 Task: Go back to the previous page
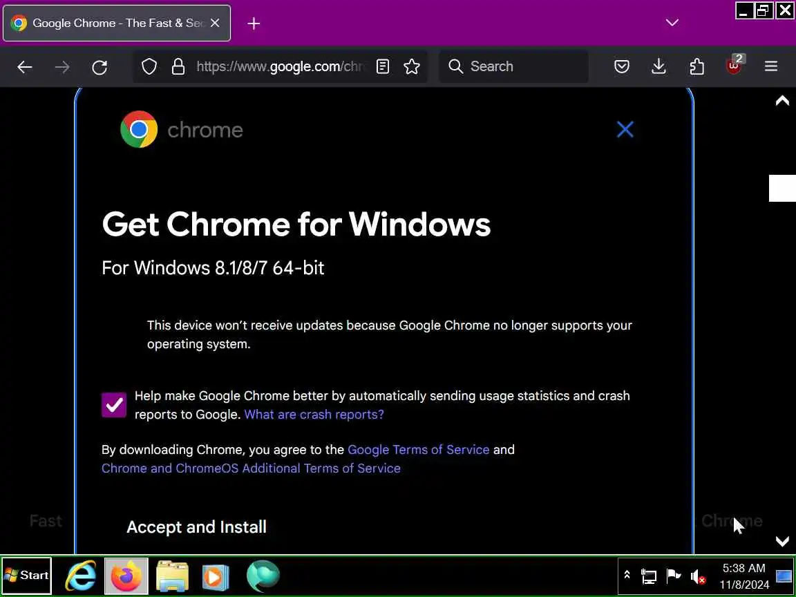24,66
